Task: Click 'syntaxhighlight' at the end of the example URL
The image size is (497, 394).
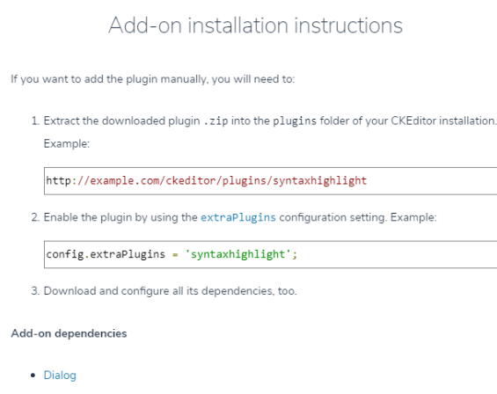Action: (x=320, y=180)
